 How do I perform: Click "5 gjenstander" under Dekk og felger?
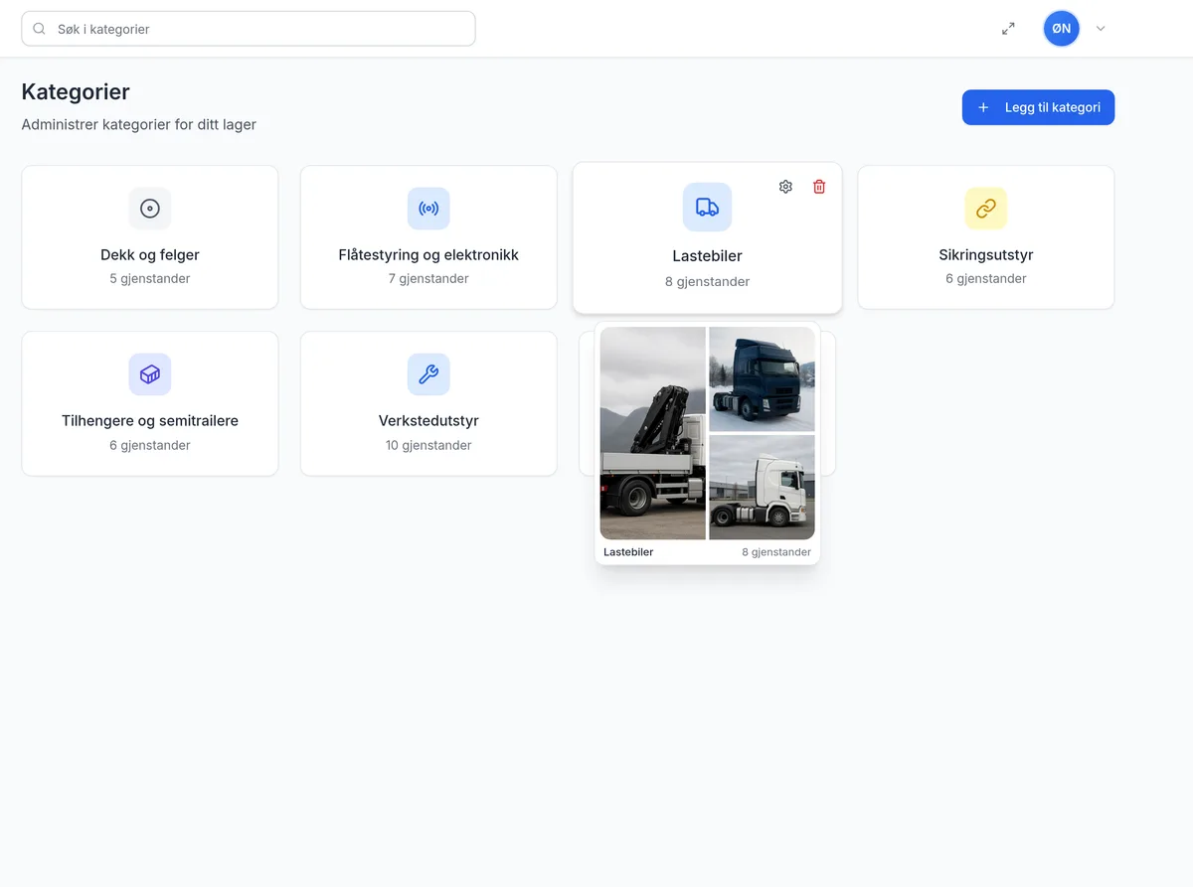150,279
